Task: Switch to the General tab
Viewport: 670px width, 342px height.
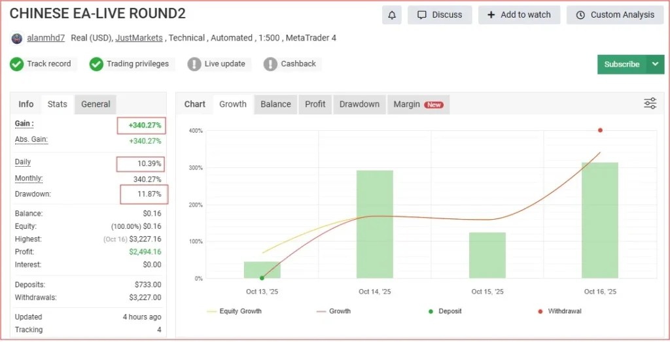Action: [x=96, y=104]
